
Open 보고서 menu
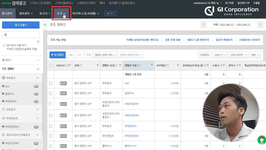pyautogui.click(x=45, y=13)
